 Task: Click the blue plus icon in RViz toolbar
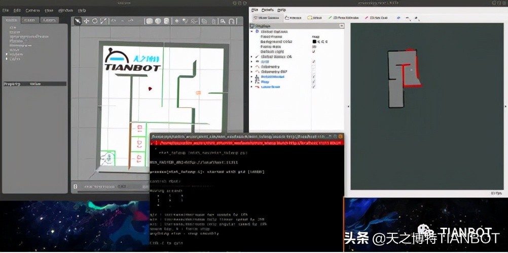(398, 18)
